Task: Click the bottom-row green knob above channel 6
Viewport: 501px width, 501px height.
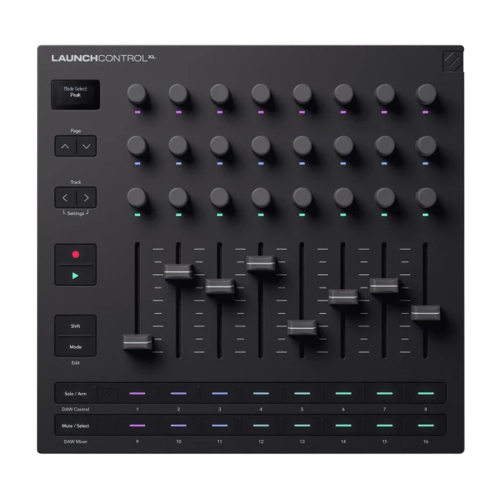Action: point(343,198)
